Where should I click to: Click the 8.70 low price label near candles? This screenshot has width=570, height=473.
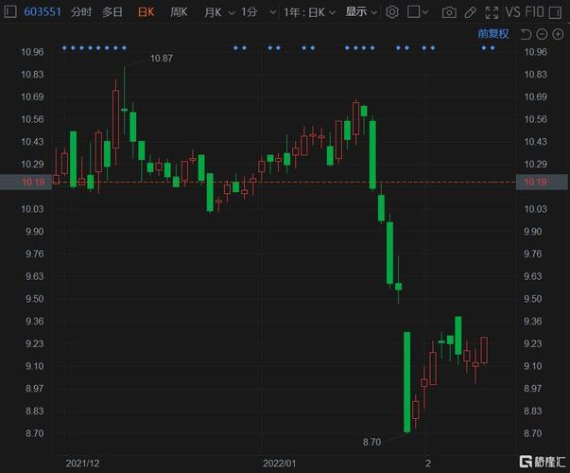[371, 442]
